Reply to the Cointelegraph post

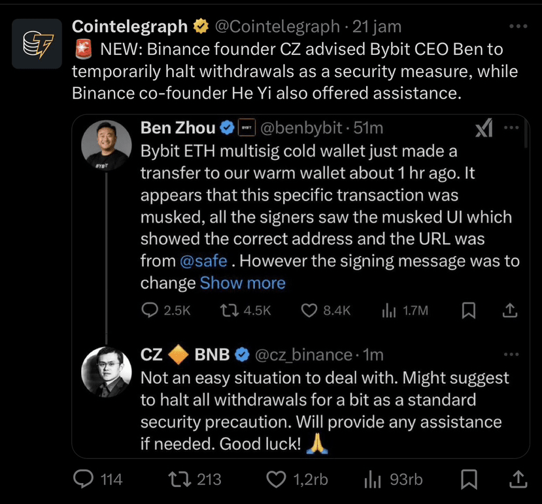pos(83,480)
